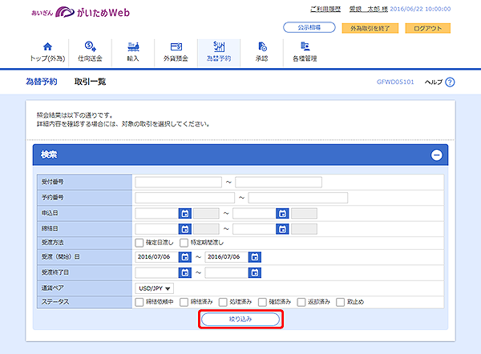Click 受渡(開始)日 start field showing 2016/07/06
The image size is (481, 354).
click(157, 257)
